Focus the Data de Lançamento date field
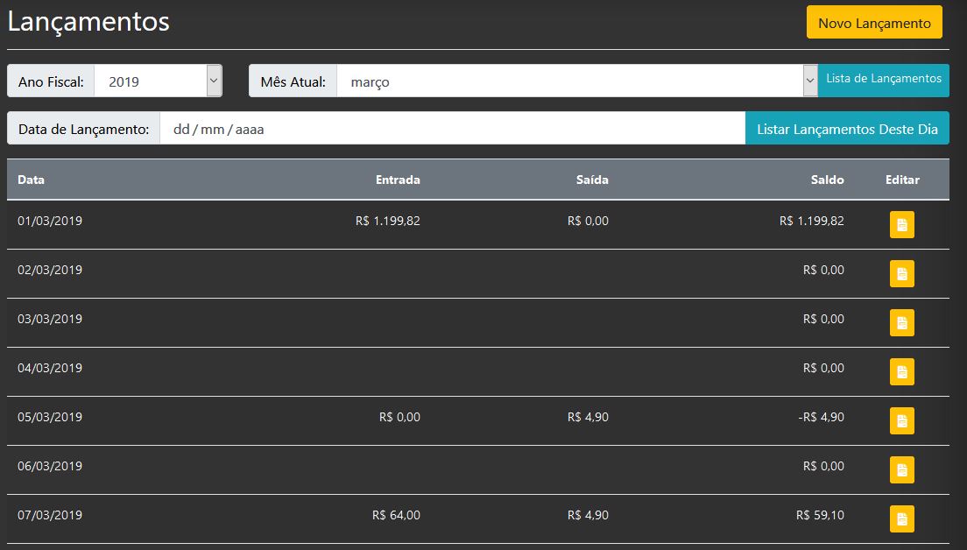The height and width of the screenshot is (550, 967). tap(451, 129)
